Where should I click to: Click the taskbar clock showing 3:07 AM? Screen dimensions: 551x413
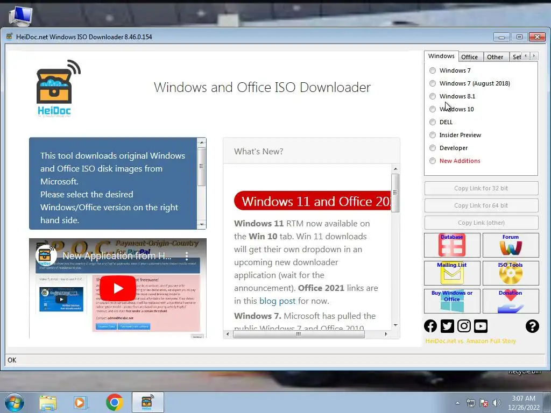(x=524, y=403)
